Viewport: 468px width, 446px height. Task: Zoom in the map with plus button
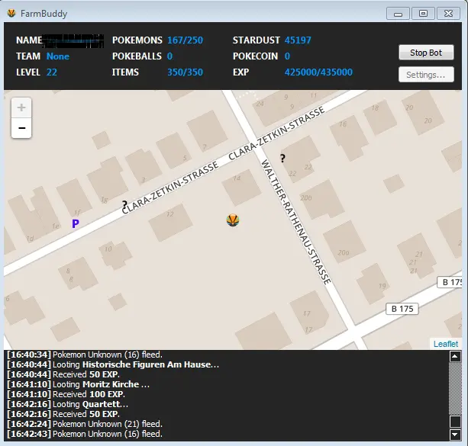(x=21, y=107)
